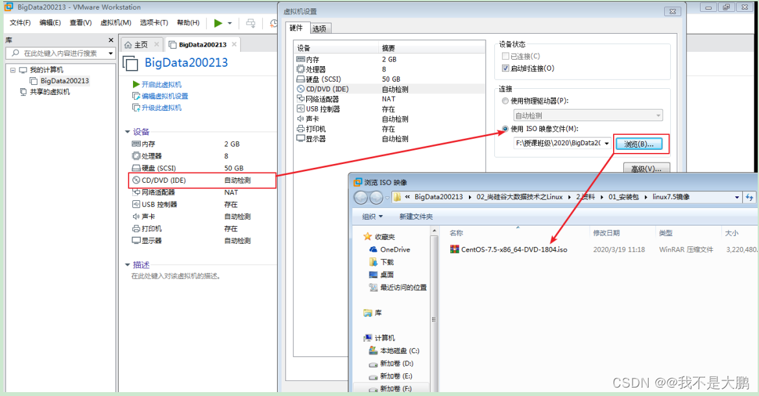Click 显示器 monitor icon in main device list

136,241
